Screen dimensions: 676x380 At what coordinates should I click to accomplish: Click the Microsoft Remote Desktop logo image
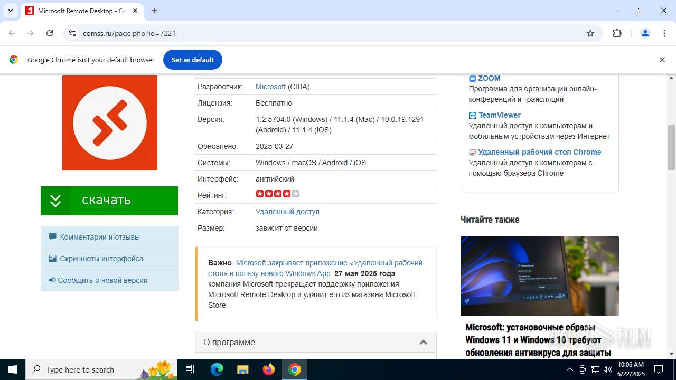110,123
